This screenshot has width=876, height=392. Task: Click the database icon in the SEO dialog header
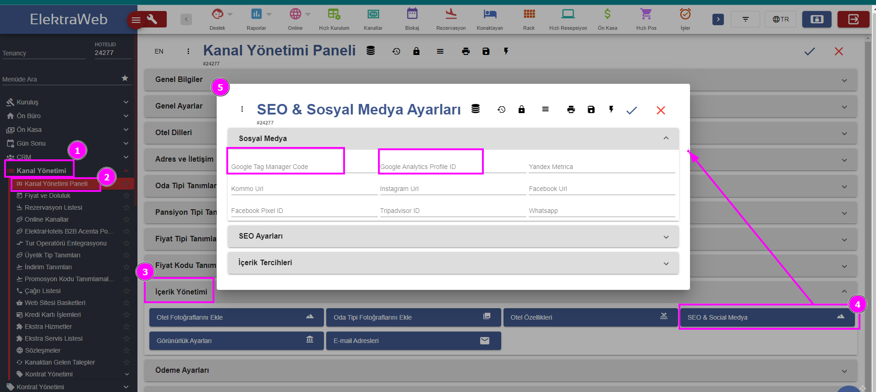[x=476, y=109]
